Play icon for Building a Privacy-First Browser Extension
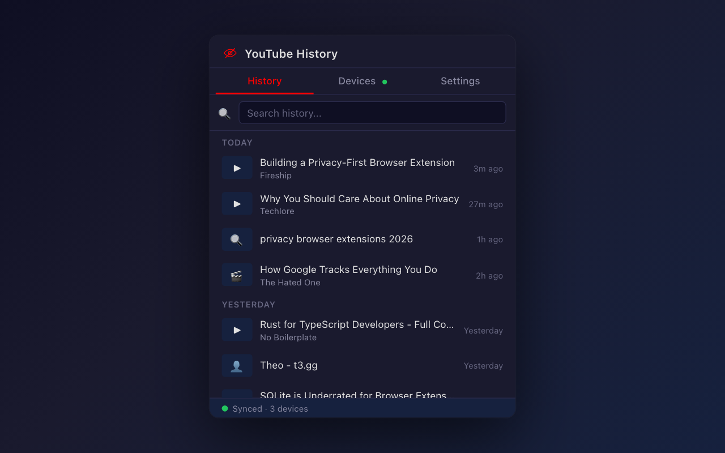Image resolution: width=725 pixels, height=453 pixels. tap(237, 168)
